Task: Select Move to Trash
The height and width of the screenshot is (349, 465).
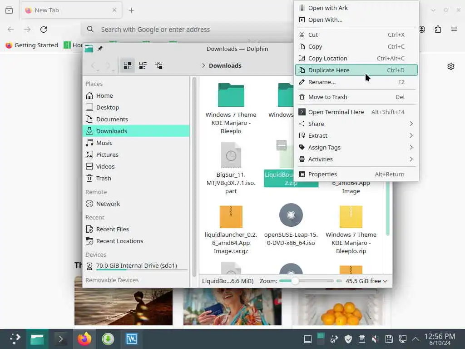Action: (356, 97)
